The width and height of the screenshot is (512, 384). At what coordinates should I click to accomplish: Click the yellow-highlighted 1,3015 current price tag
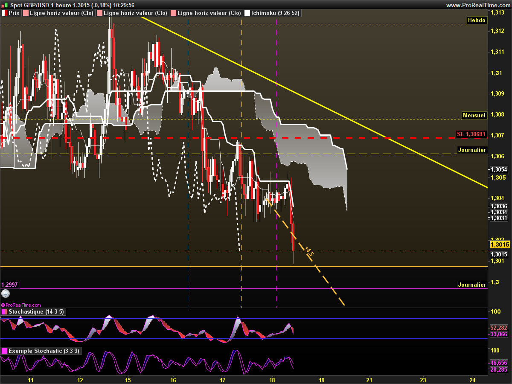[499, 244]
